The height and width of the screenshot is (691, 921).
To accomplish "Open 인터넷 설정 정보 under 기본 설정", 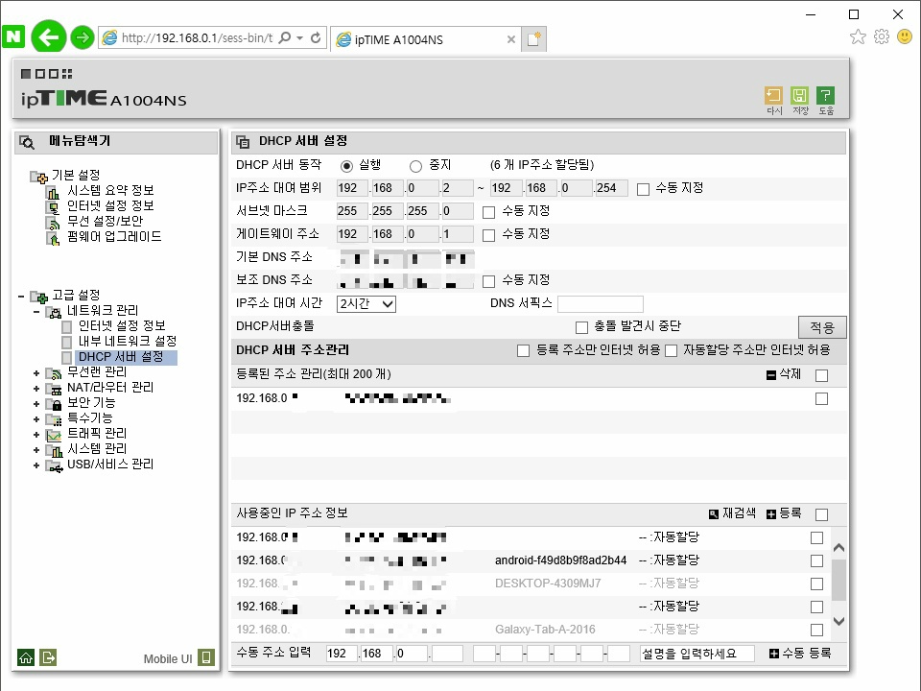I will coord(110,205).
